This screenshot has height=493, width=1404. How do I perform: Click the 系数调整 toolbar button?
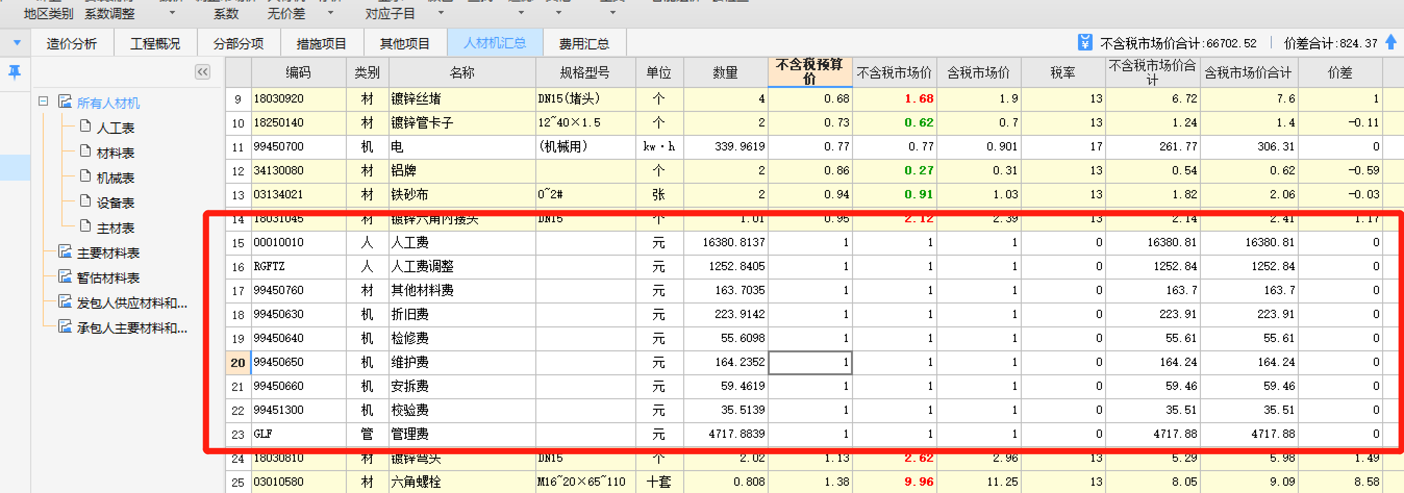tap(109, 14)
